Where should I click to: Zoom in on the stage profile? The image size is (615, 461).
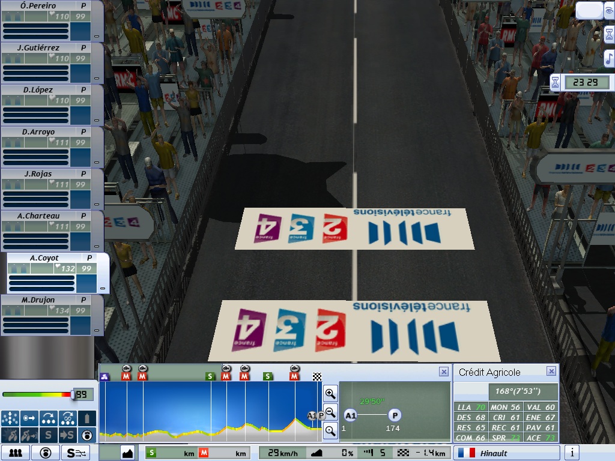(330, 394)
